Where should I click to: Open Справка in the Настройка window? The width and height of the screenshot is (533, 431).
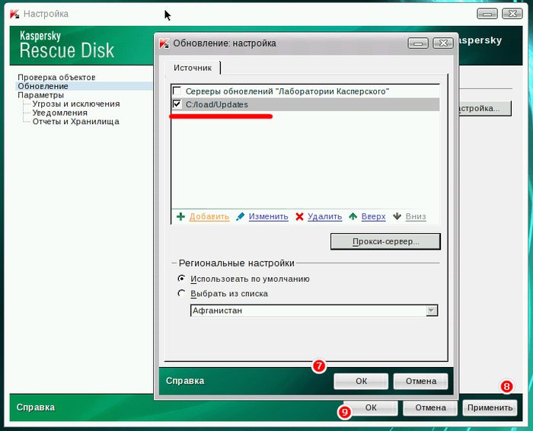(35, 407)
